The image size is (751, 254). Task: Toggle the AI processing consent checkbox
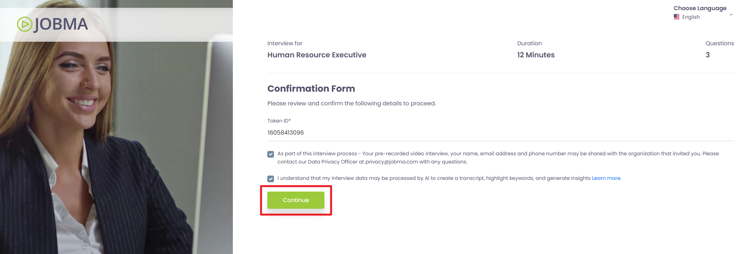click(x=270, y=179)
